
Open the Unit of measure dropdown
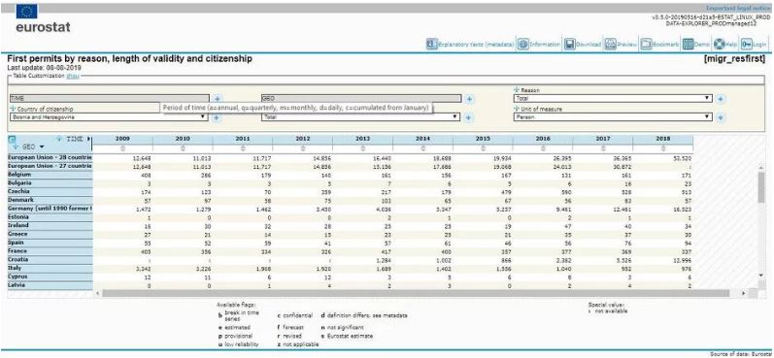613,116
